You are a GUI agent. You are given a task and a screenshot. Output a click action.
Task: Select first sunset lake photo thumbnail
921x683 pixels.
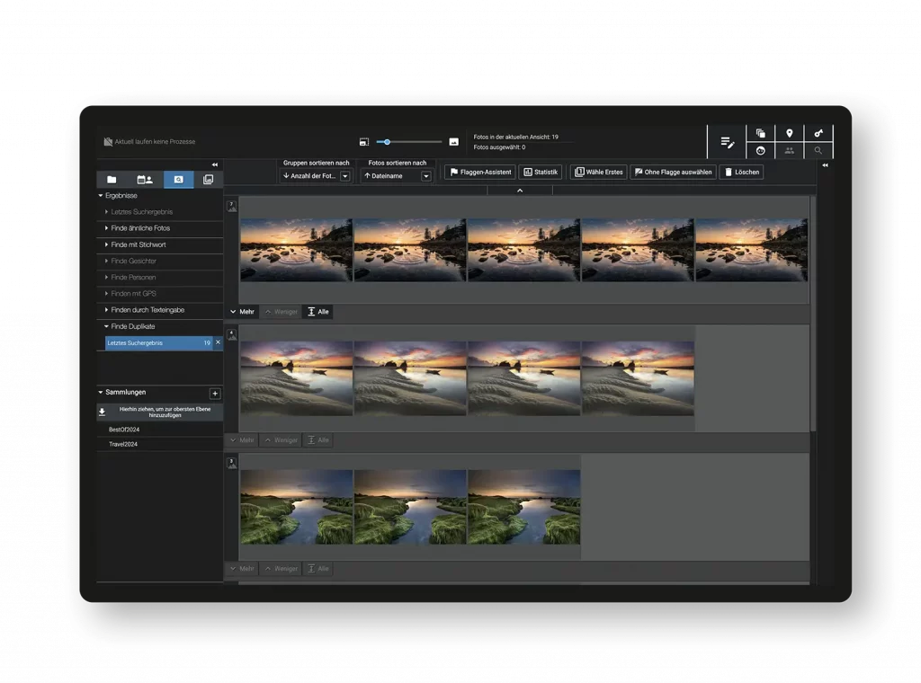pyautogui.click(x=296, y=250)
